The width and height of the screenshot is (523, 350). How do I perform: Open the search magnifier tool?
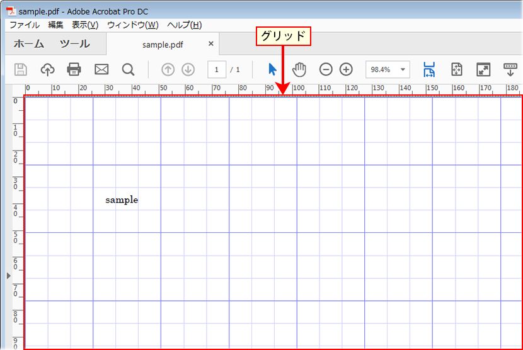click(x=128, y=70)
